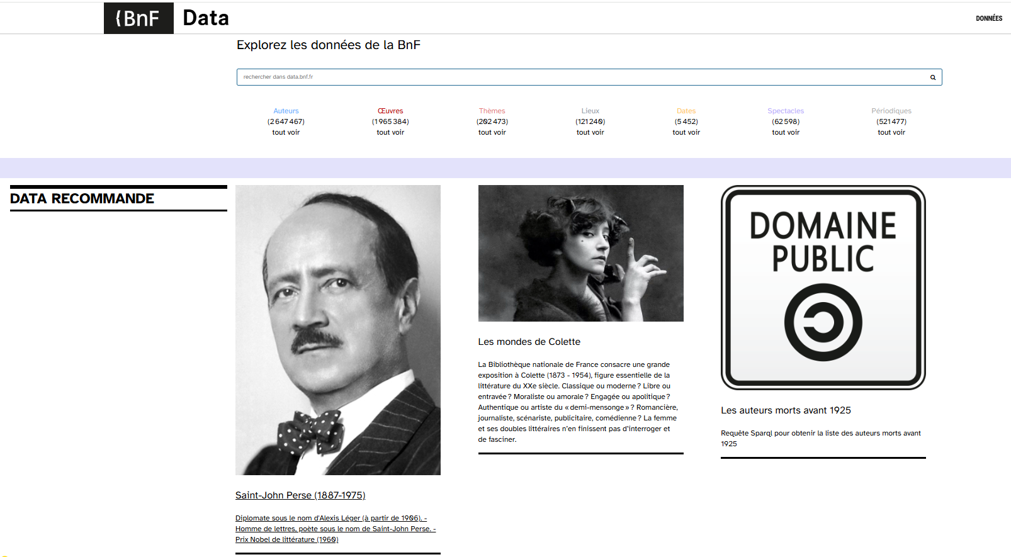Viewport: 1011px width, 557px height.
Task: Click the BnF logo
Action: [x=138, y=18]
